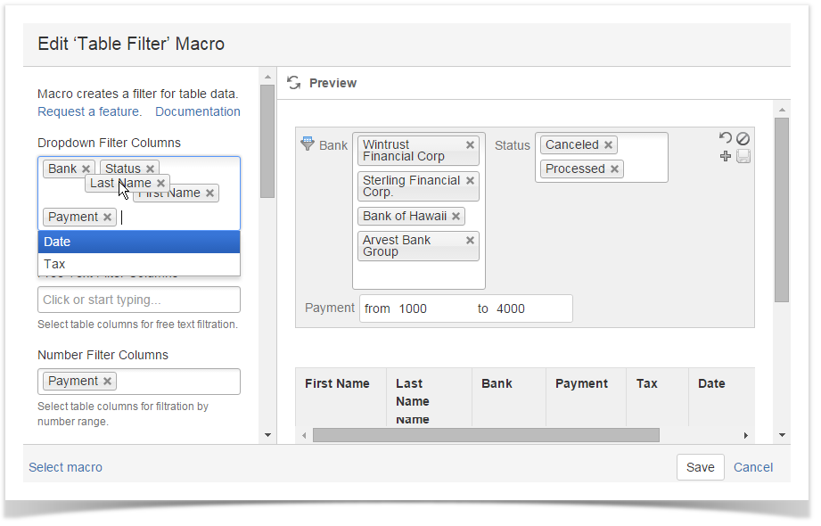Click the plus icon to add filter
The height and width of the screenshot is (526, 821).
[x=726, y=156]
